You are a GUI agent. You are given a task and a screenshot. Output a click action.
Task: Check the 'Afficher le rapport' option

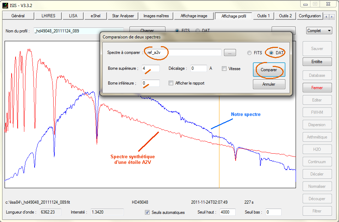(x=171, y=83)
